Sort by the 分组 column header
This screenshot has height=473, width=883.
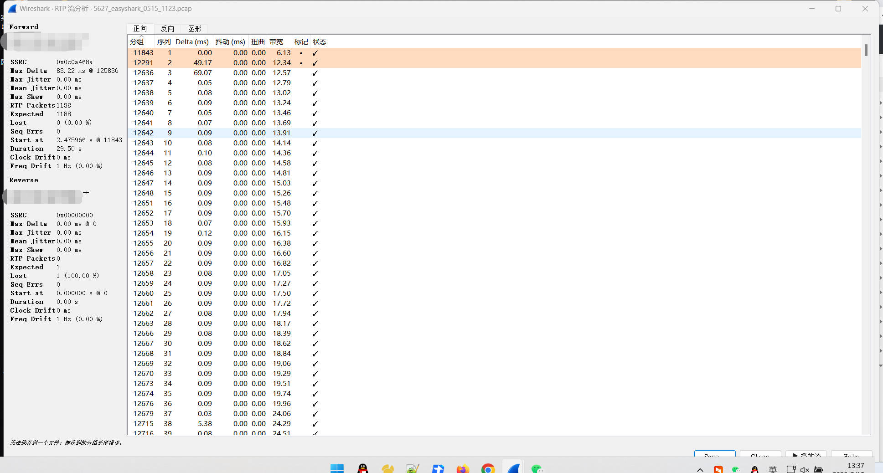(x=141, y=41)
